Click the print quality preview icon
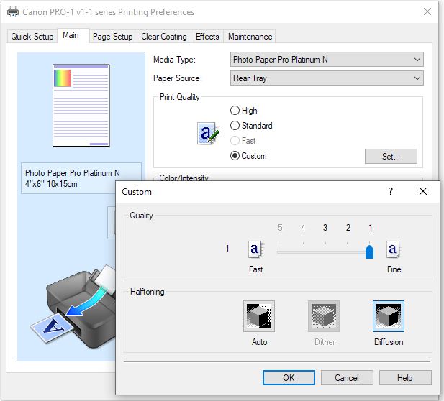This screenshot has height=401, width=444. point(208,134)
